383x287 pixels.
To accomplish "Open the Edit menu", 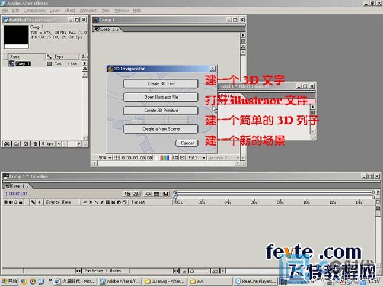I will click(x=15, y=11).
